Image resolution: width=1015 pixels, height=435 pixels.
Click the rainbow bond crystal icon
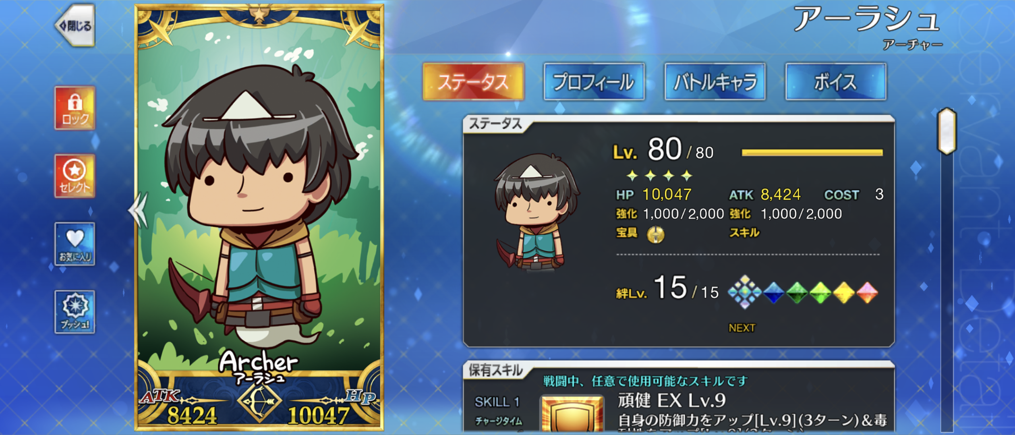[744, 292]
